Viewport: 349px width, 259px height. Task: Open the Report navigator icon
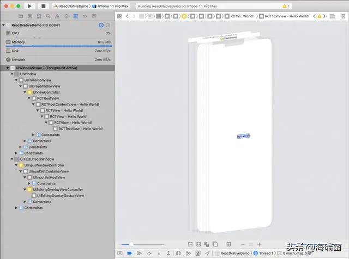94,16
